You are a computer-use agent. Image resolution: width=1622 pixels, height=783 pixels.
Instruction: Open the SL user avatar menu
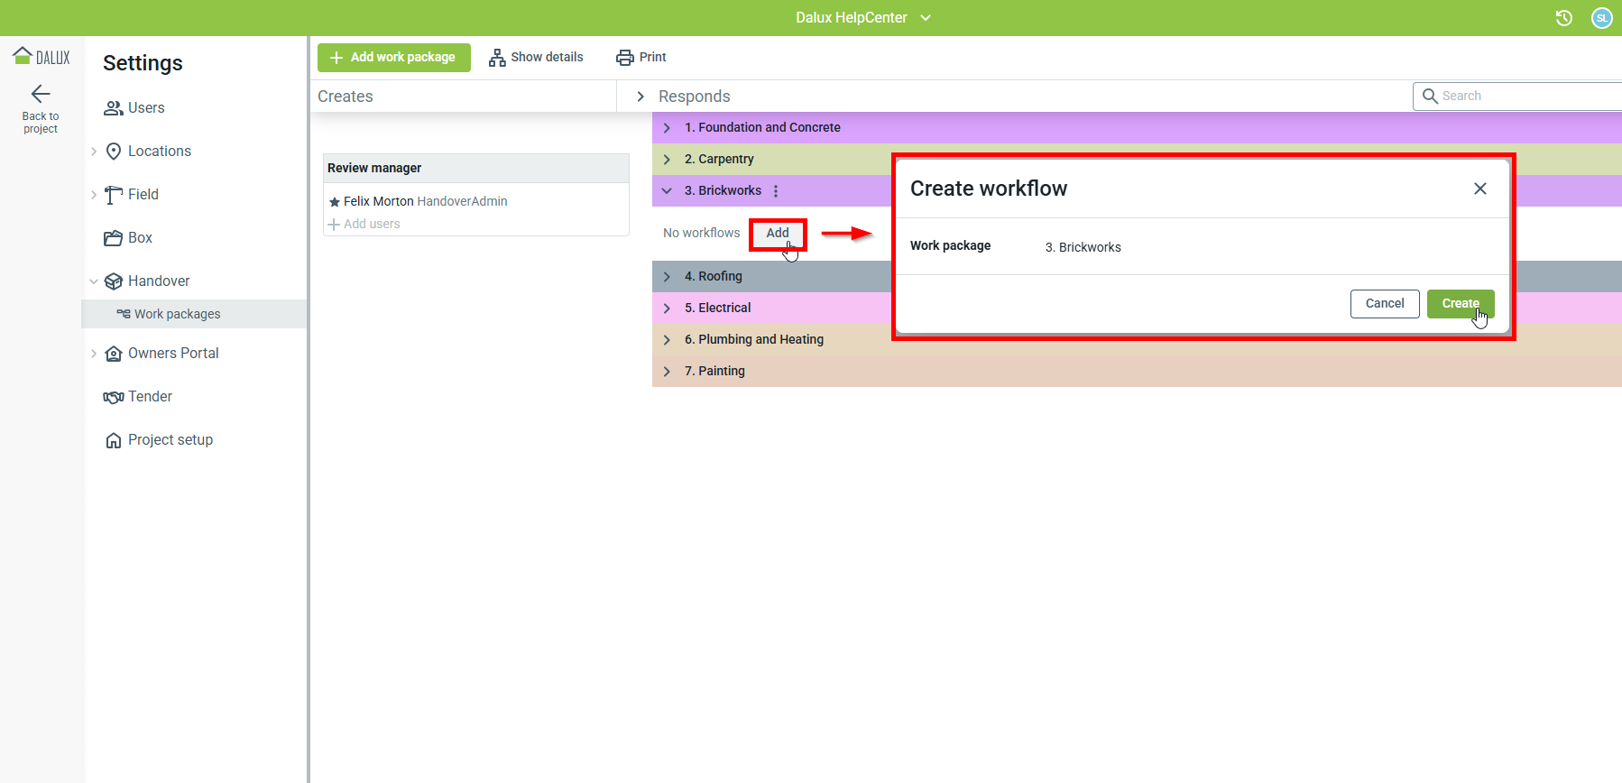(1601, 18)
